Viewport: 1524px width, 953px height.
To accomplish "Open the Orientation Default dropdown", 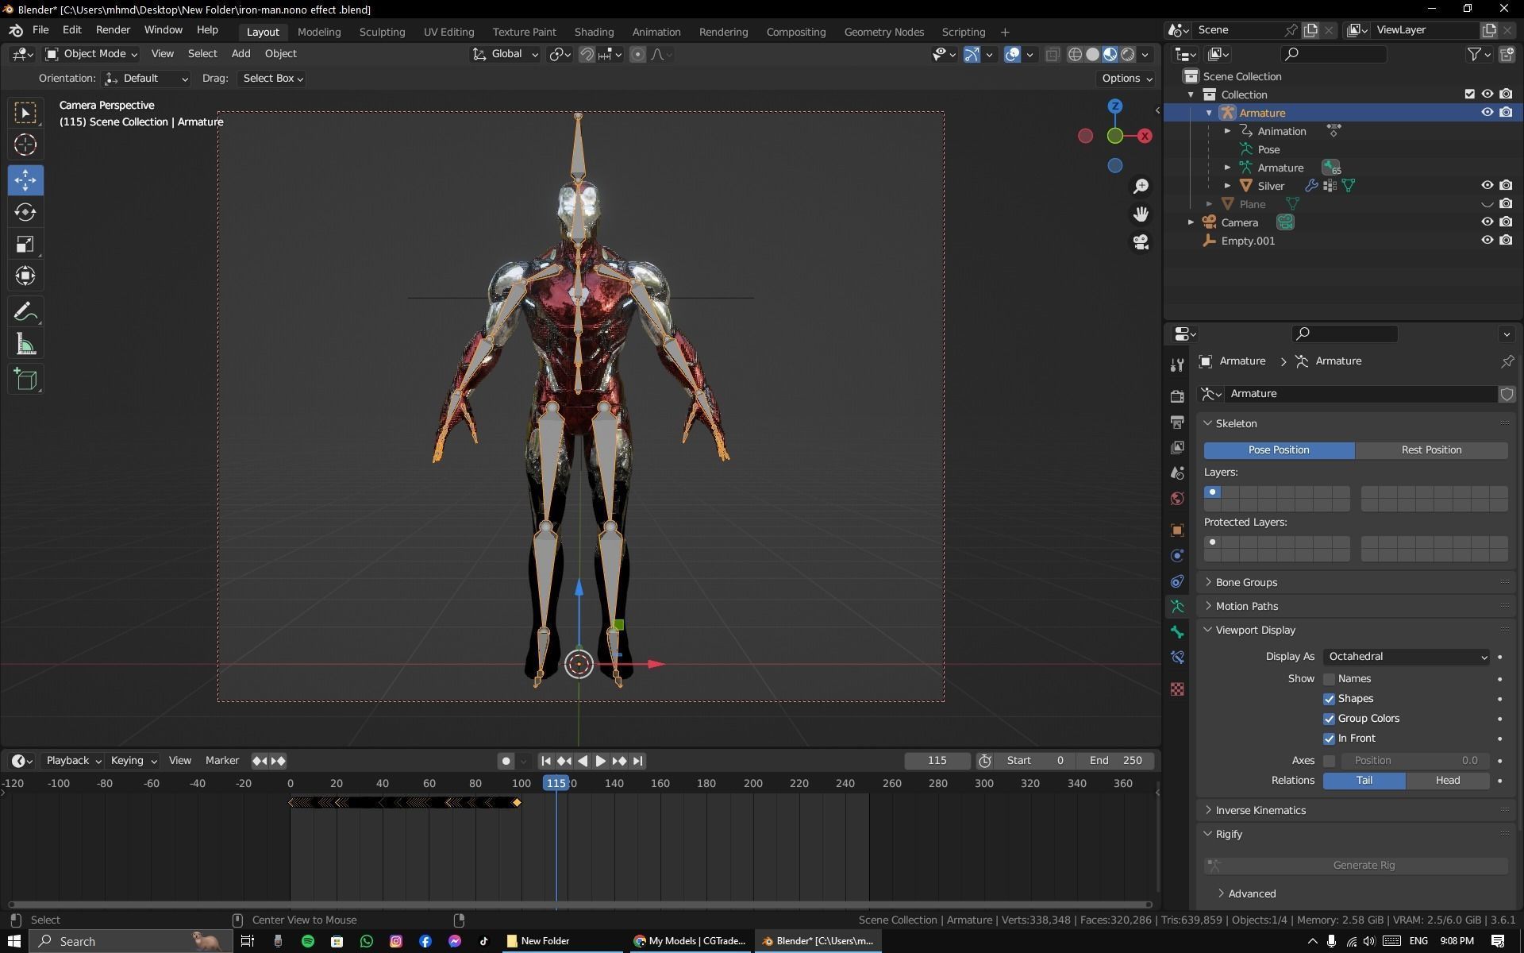I will pyautogui.click(x=147, y=79).
